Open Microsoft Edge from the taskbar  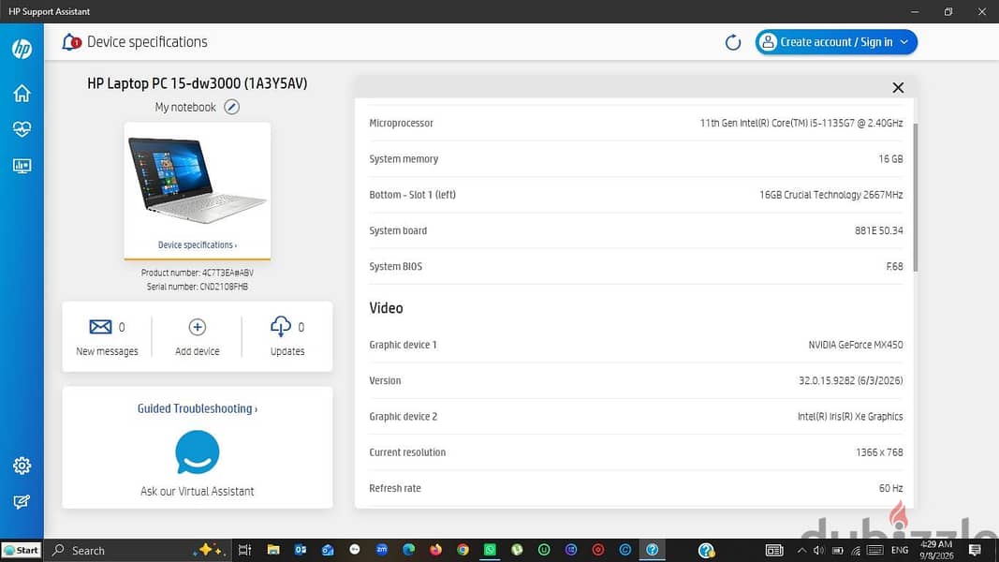[408, 550]
